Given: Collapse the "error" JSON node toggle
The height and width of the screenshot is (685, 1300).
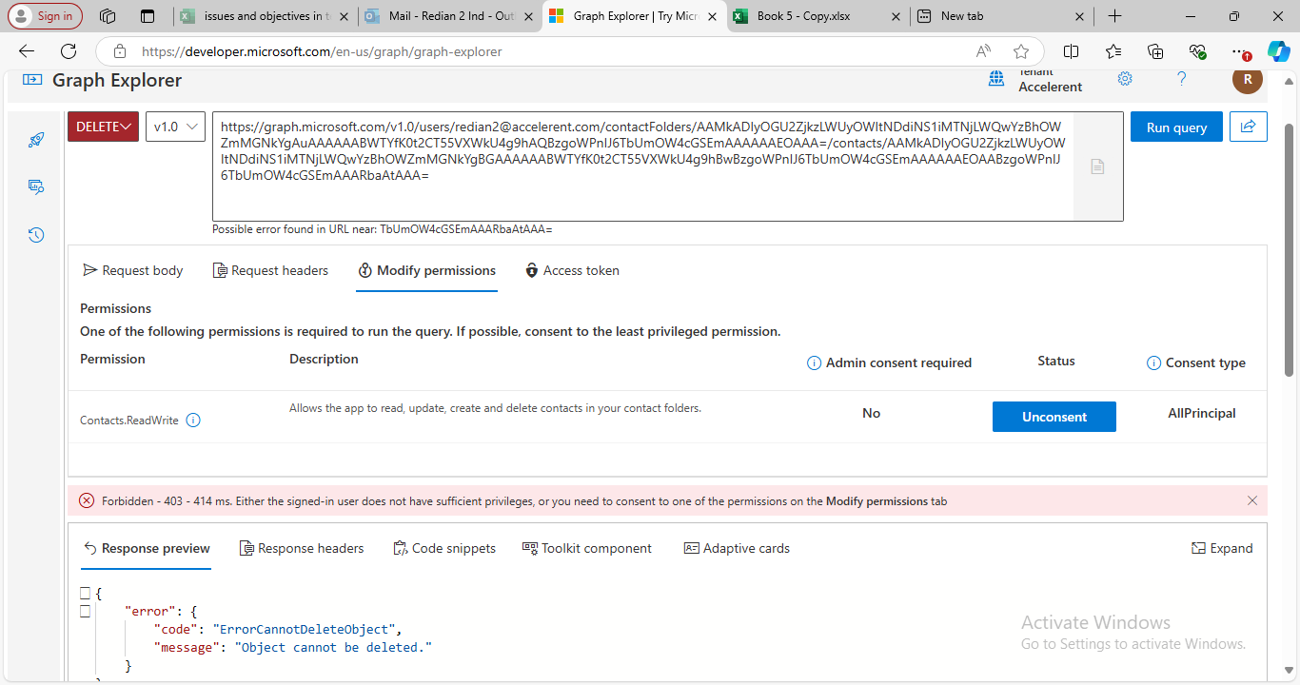Looking at the screenshot, I should point(85,611).
